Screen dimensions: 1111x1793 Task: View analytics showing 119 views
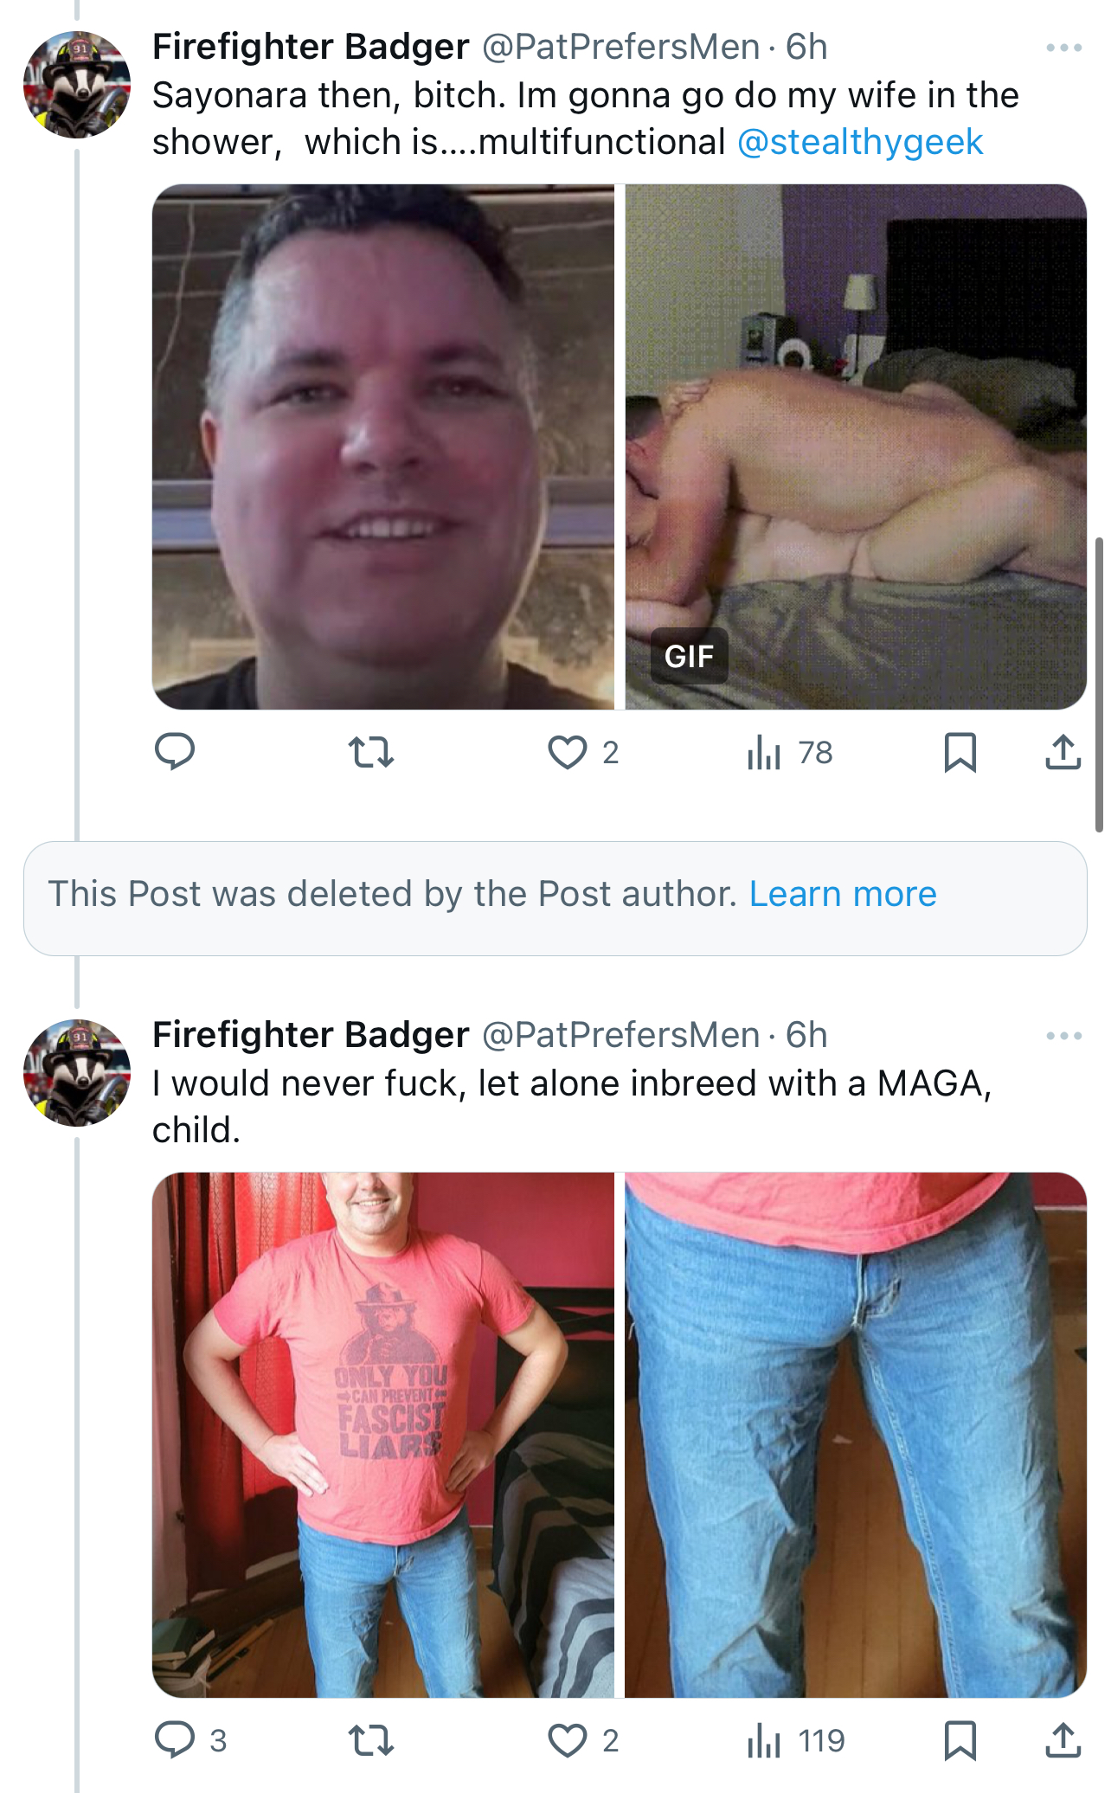795,1740
